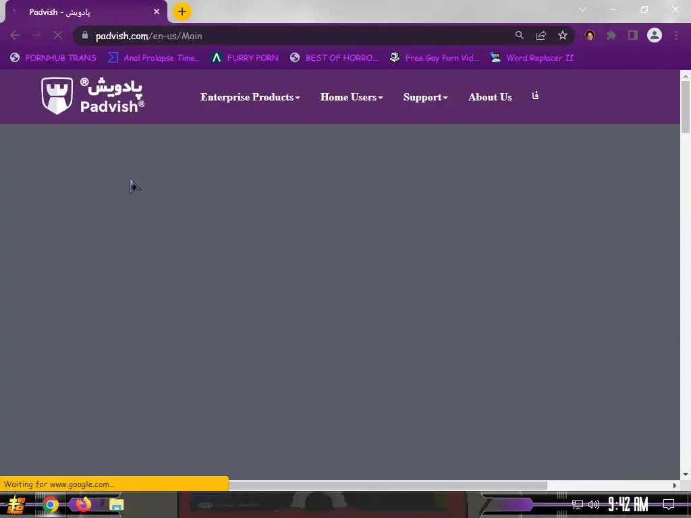
Task: Open the notification center icon
Action: 669,505
